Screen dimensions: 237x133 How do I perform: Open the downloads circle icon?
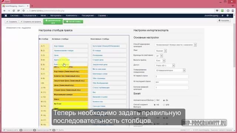coord(228,11)
